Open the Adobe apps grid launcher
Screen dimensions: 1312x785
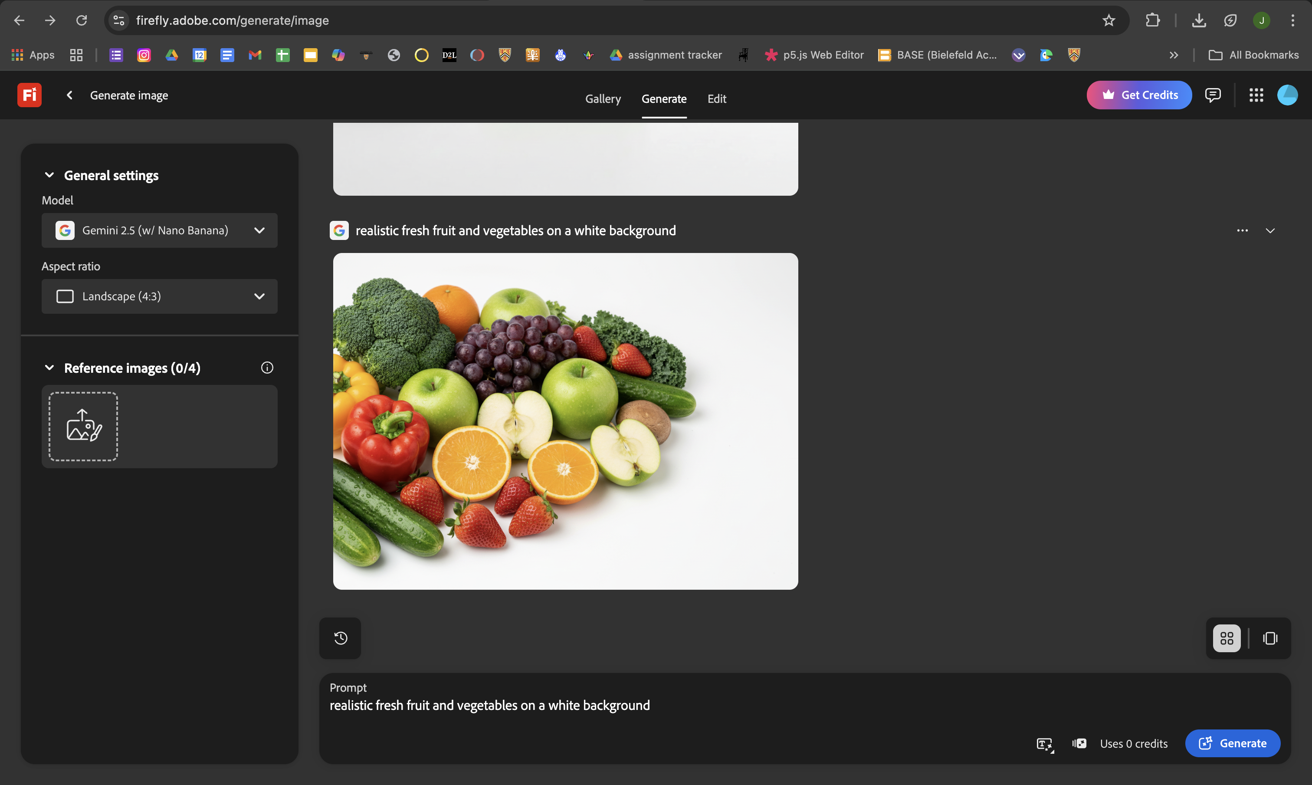click(1256, 95)
